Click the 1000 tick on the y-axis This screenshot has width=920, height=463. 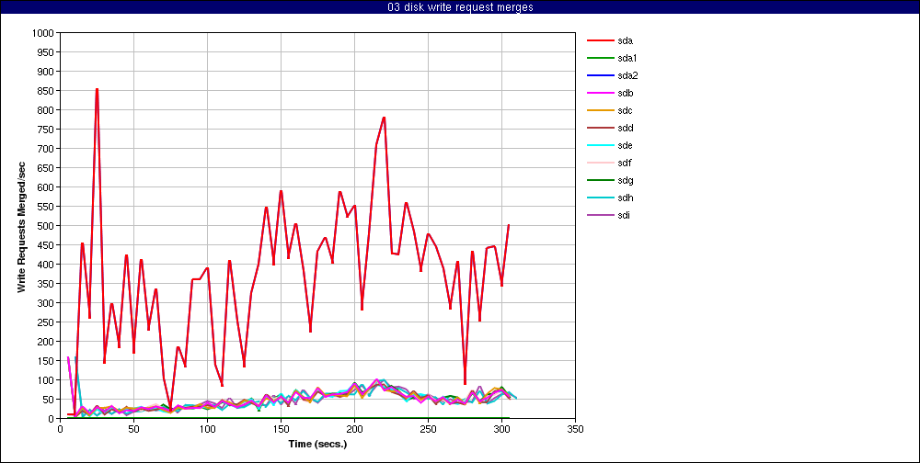(x=43, y=32)
